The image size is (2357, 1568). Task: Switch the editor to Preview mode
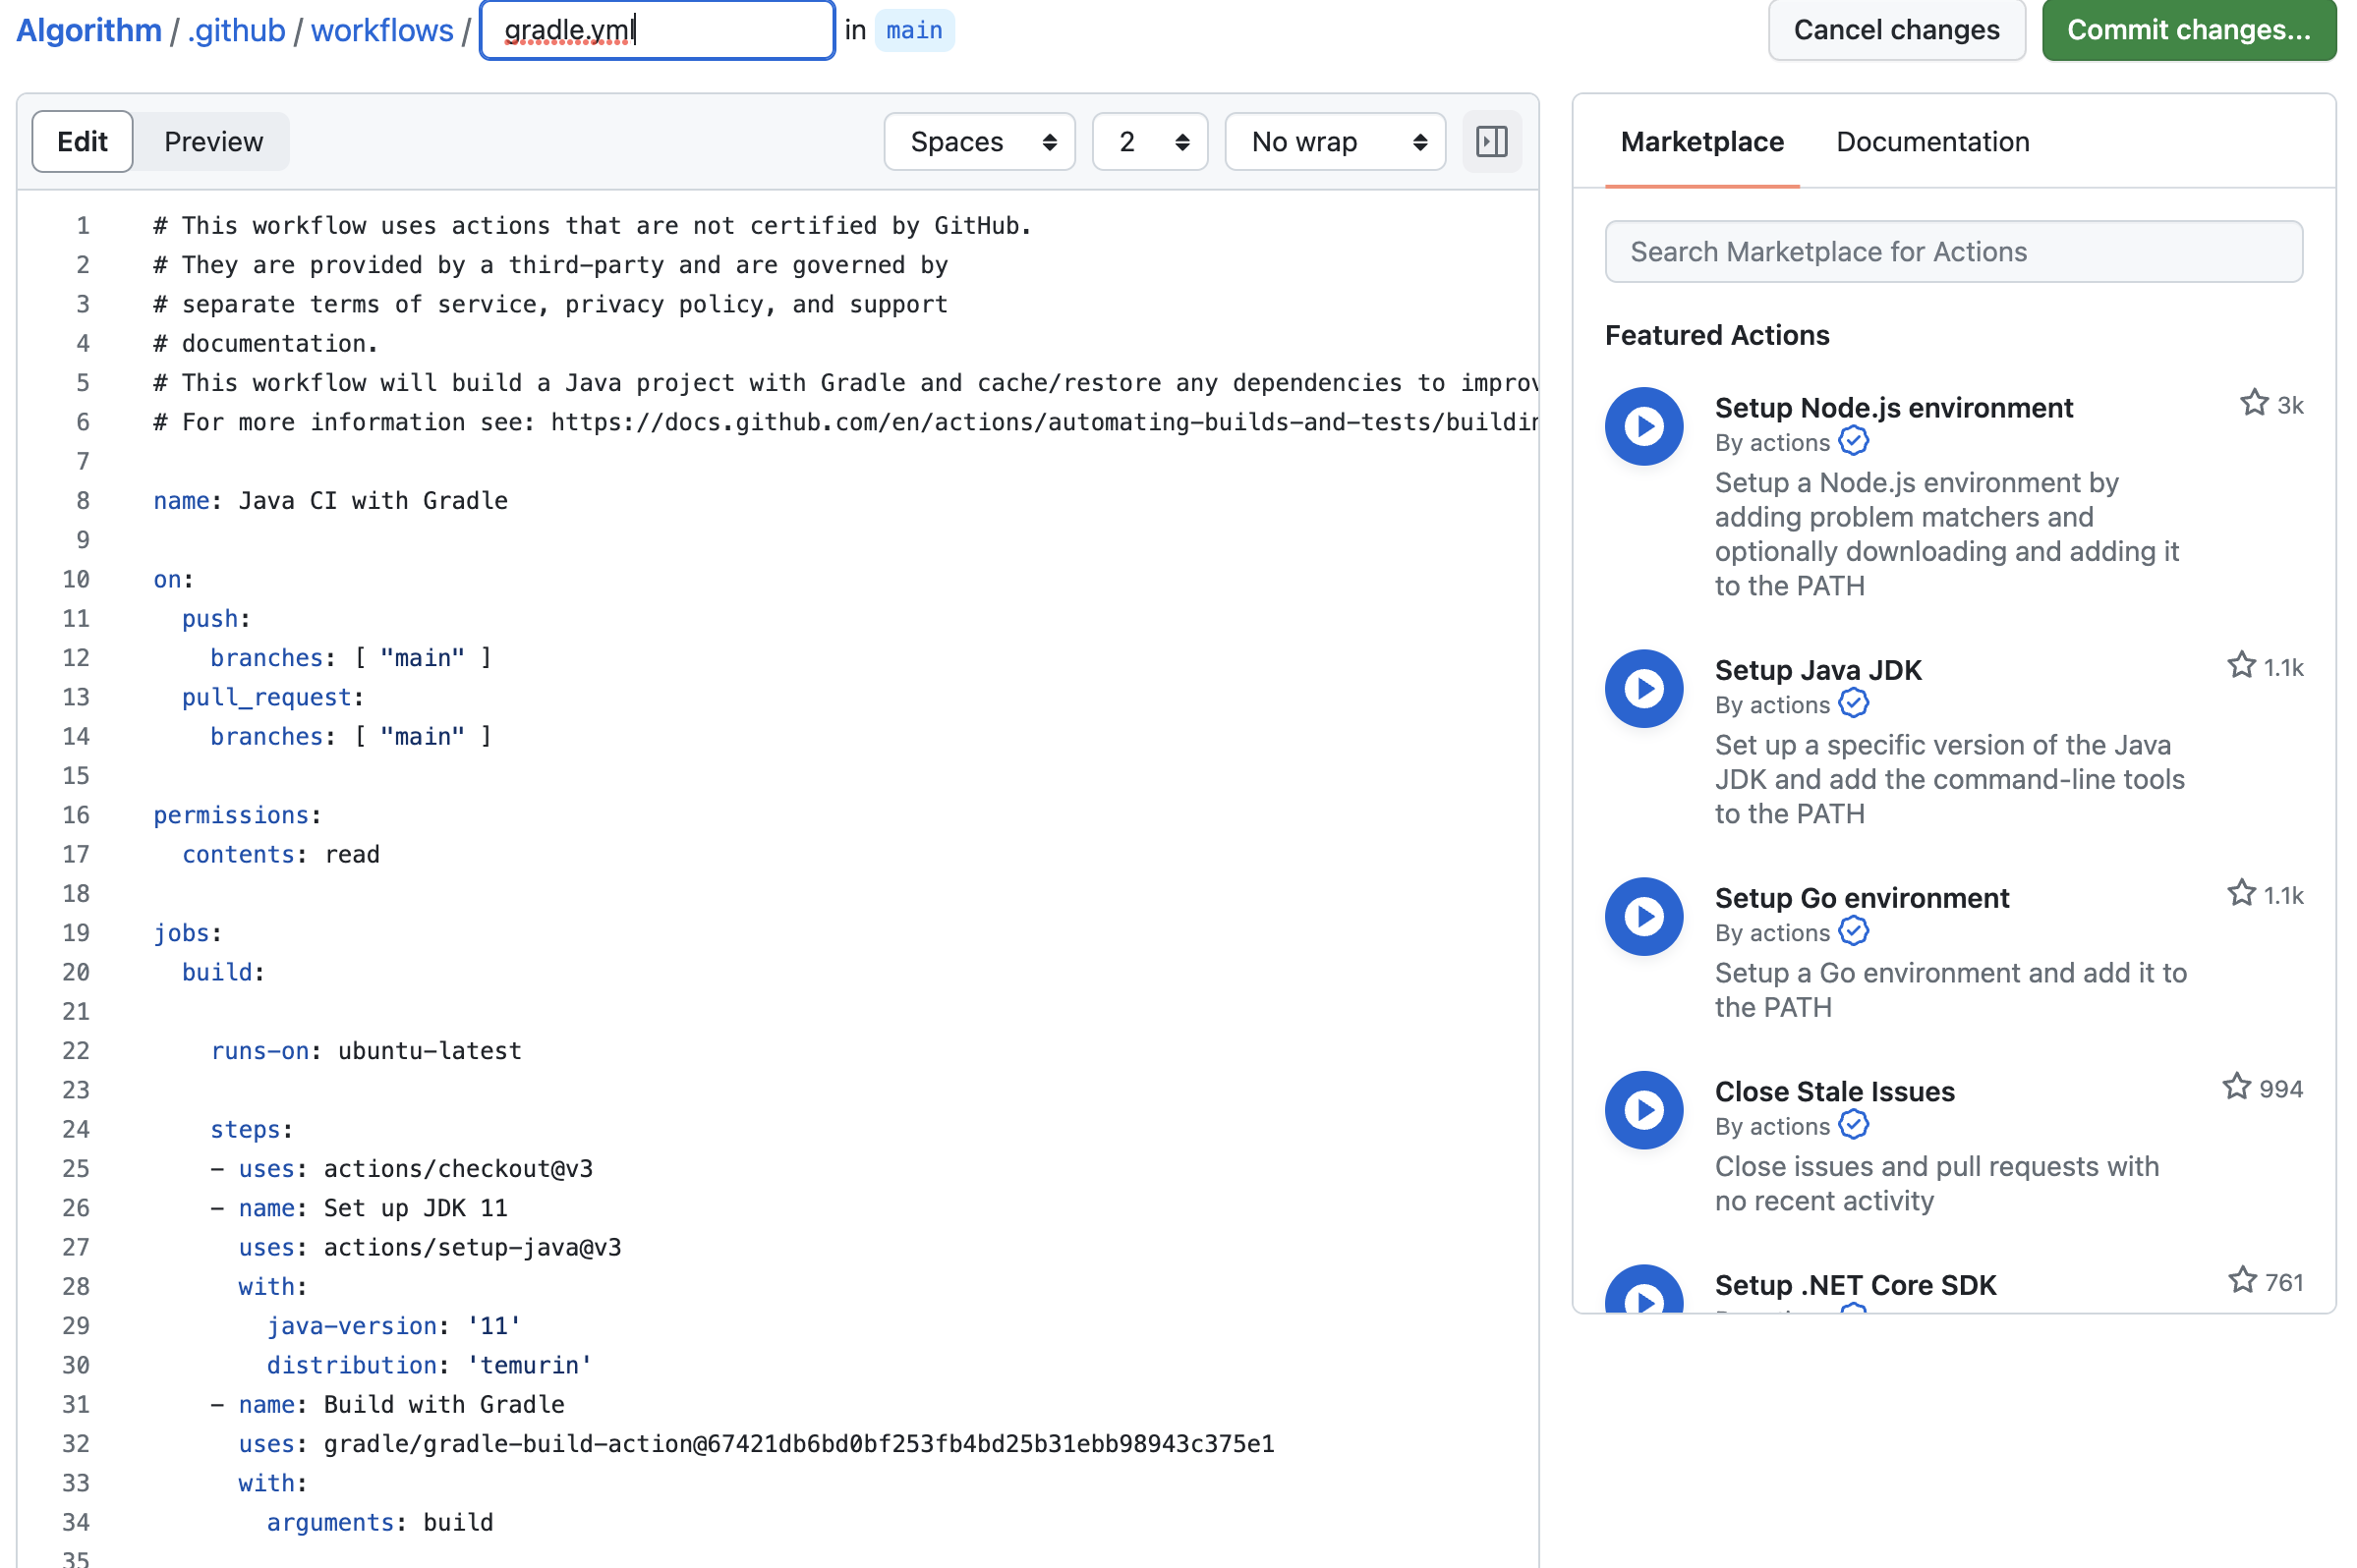click(x=213, y=142)
